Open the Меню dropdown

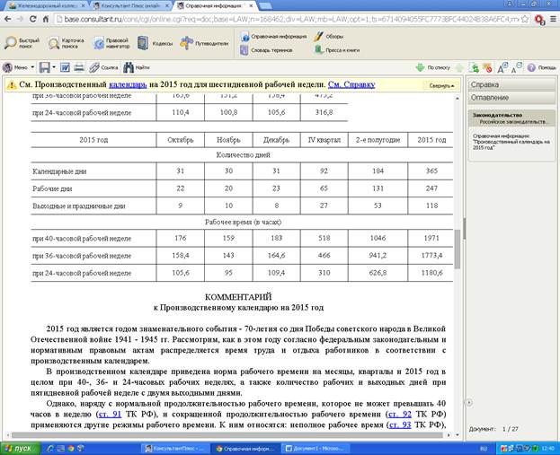tap(18, 67)
